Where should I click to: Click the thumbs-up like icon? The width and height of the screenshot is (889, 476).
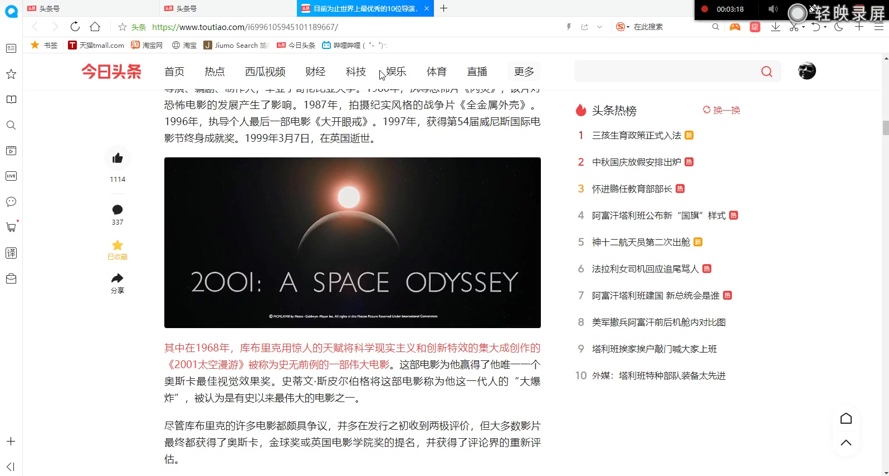(118, 158)
